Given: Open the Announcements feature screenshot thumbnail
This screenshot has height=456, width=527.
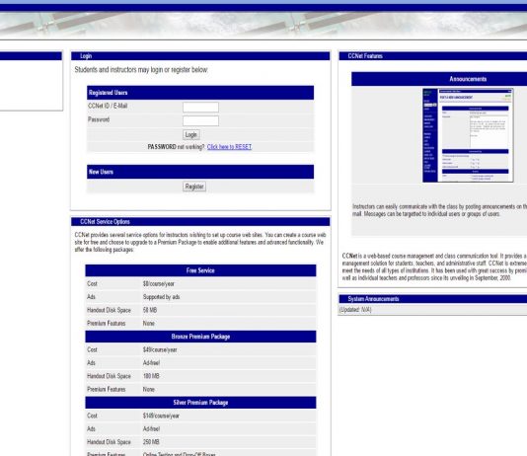Looking at the screenshot, I should tap(468, 135).
